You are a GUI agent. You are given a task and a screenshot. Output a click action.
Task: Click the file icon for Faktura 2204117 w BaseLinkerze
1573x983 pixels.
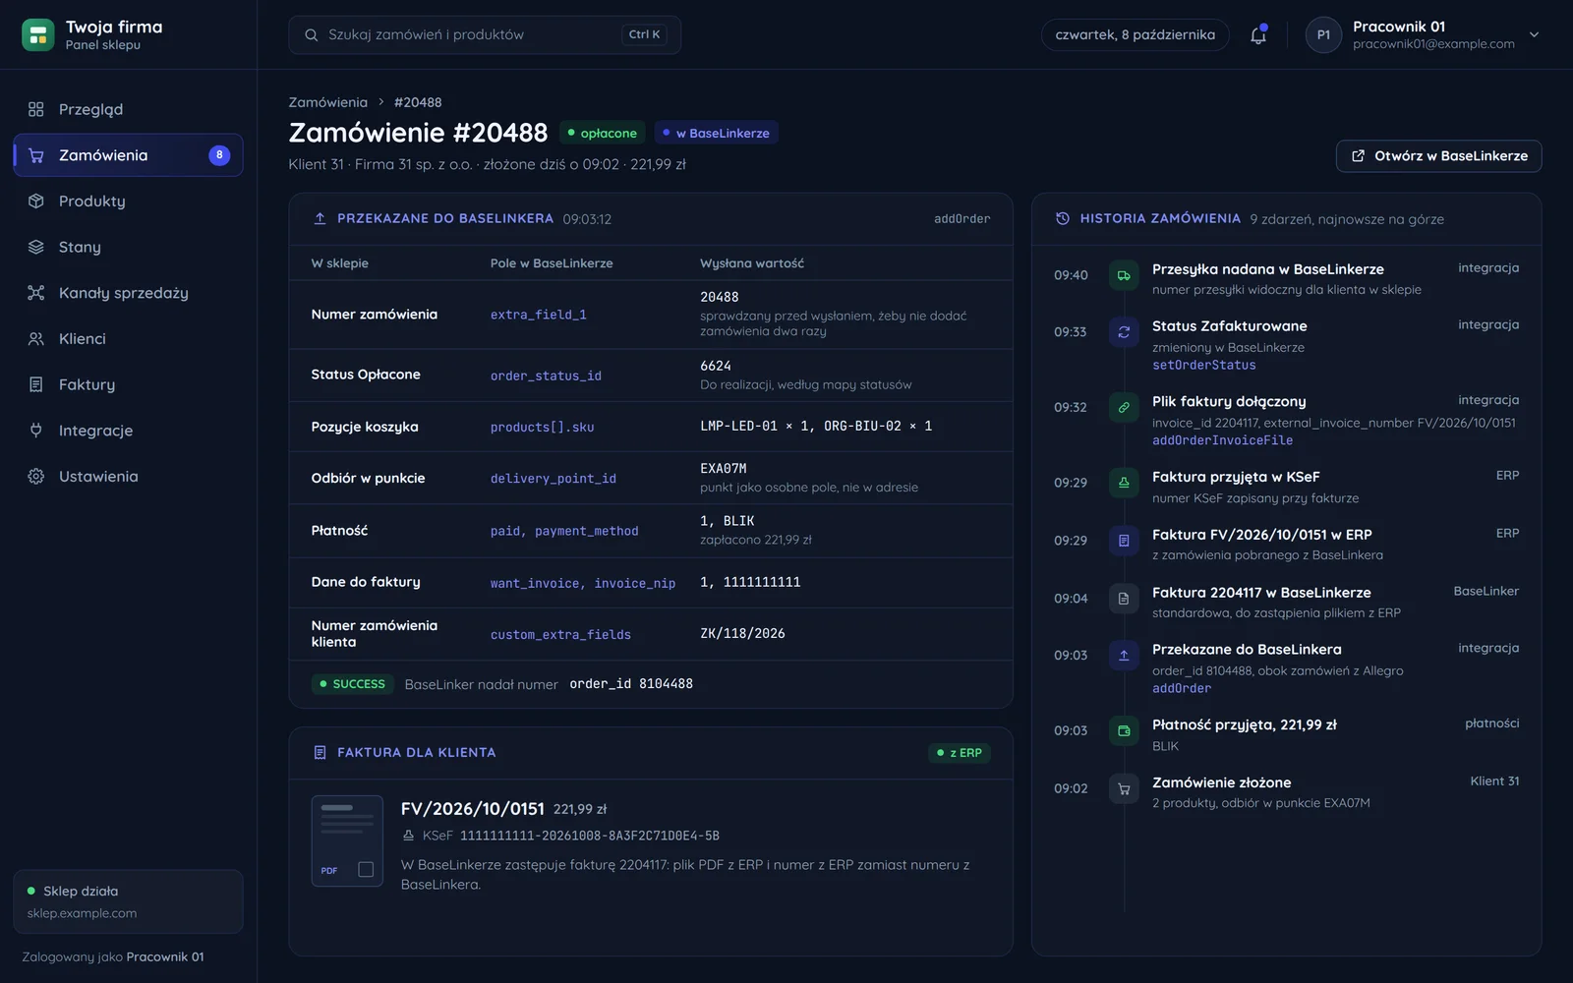click(1124, 599)
